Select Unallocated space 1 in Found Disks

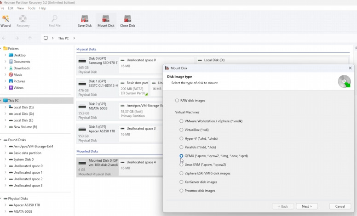click(28, 173)
